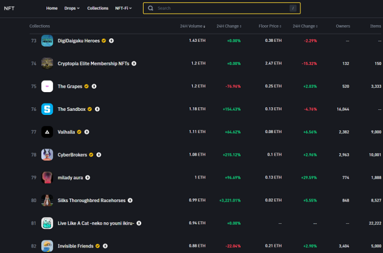The image size is (383, 253).
Task: Open The Grapes collection link
Action: click(70, 87)
